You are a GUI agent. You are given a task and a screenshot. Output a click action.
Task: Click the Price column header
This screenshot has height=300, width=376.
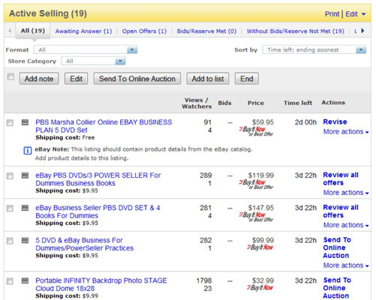point(256,103)
